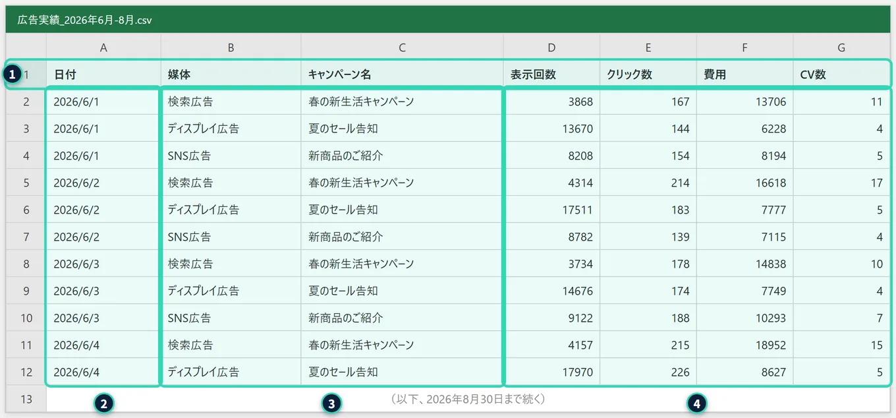
Task: Click cost value 16618
Action: [744, 183]
